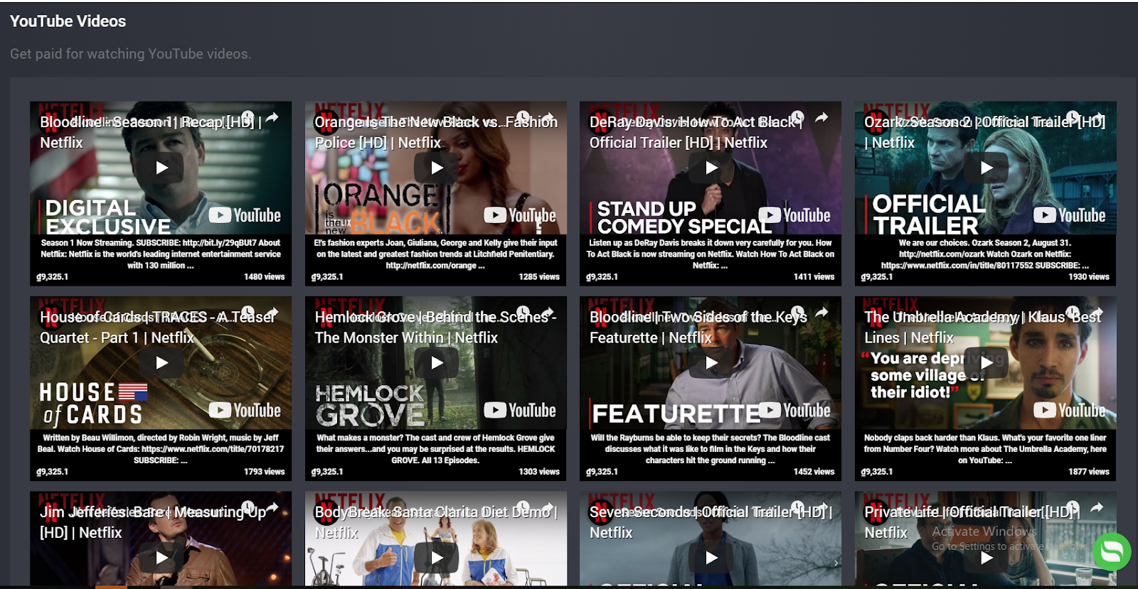This screenshot has width=1138, height=589.
Task: Play the House of Cards TRACES video
Action: click(x=161, y=362)
